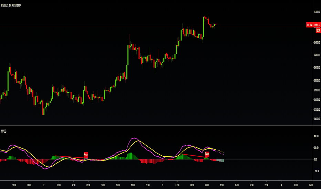Click the 200.00 MACD scale label
This screenshot has width=321, height=189.
[316, 148]
